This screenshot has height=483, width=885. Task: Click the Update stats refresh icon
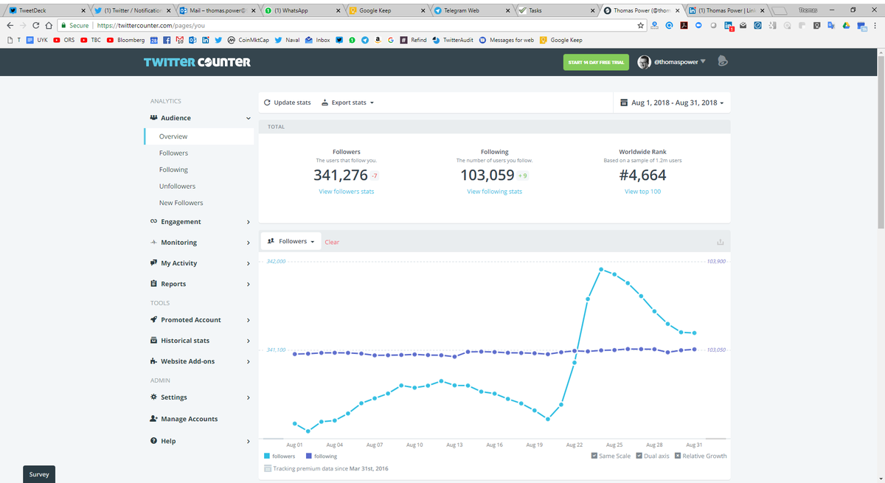coord(267,102)
